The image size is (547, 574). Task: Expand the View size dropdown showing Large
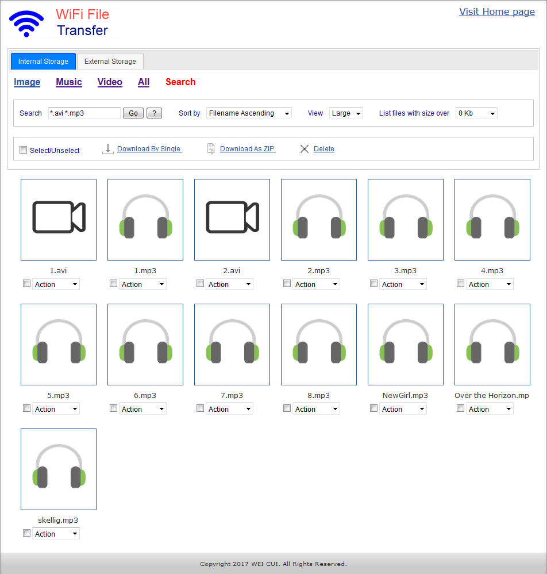click(x=346, y=113)
